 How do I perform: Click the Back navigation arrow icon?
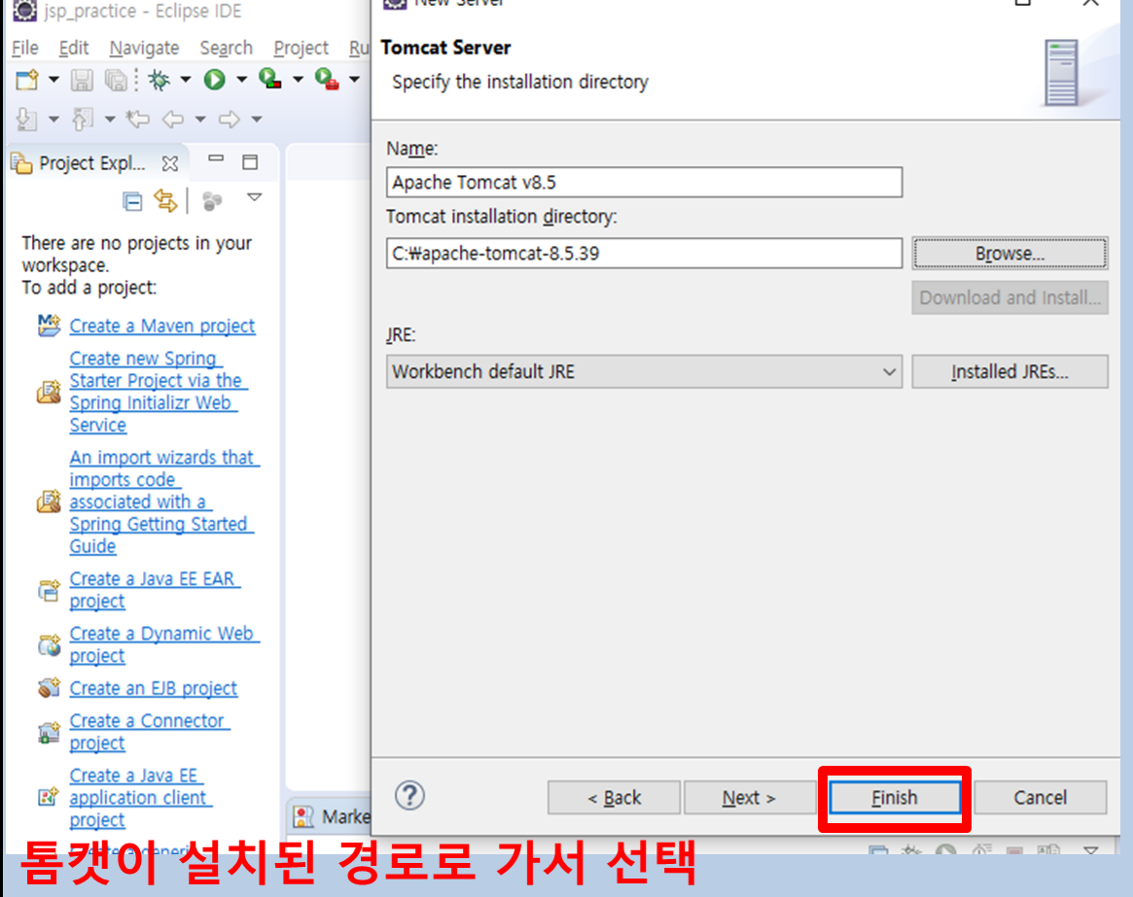[x=173, y=120]
